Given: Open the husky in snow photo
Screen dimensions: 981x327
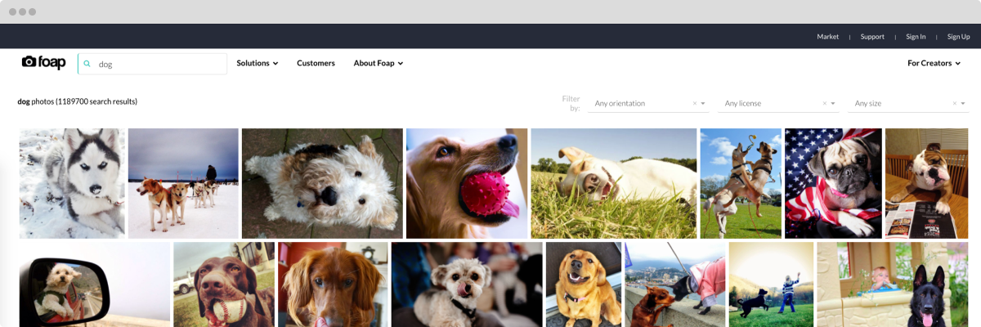Looking at the screenshot, I should pyautogui.click(x=72, y=183).
